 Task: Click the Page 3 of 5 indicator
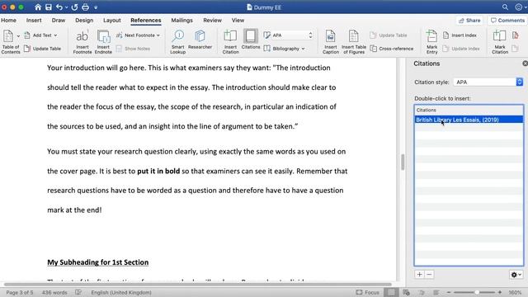click(20, 292)
